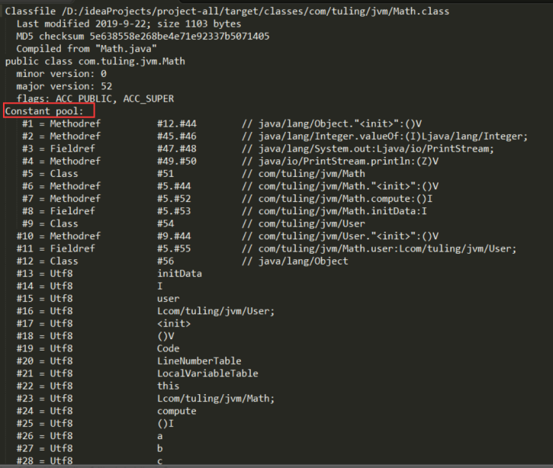Click the #3 Fieldref System.out line
The width and height of the screenshot is (553, 468).
point(258,149)
